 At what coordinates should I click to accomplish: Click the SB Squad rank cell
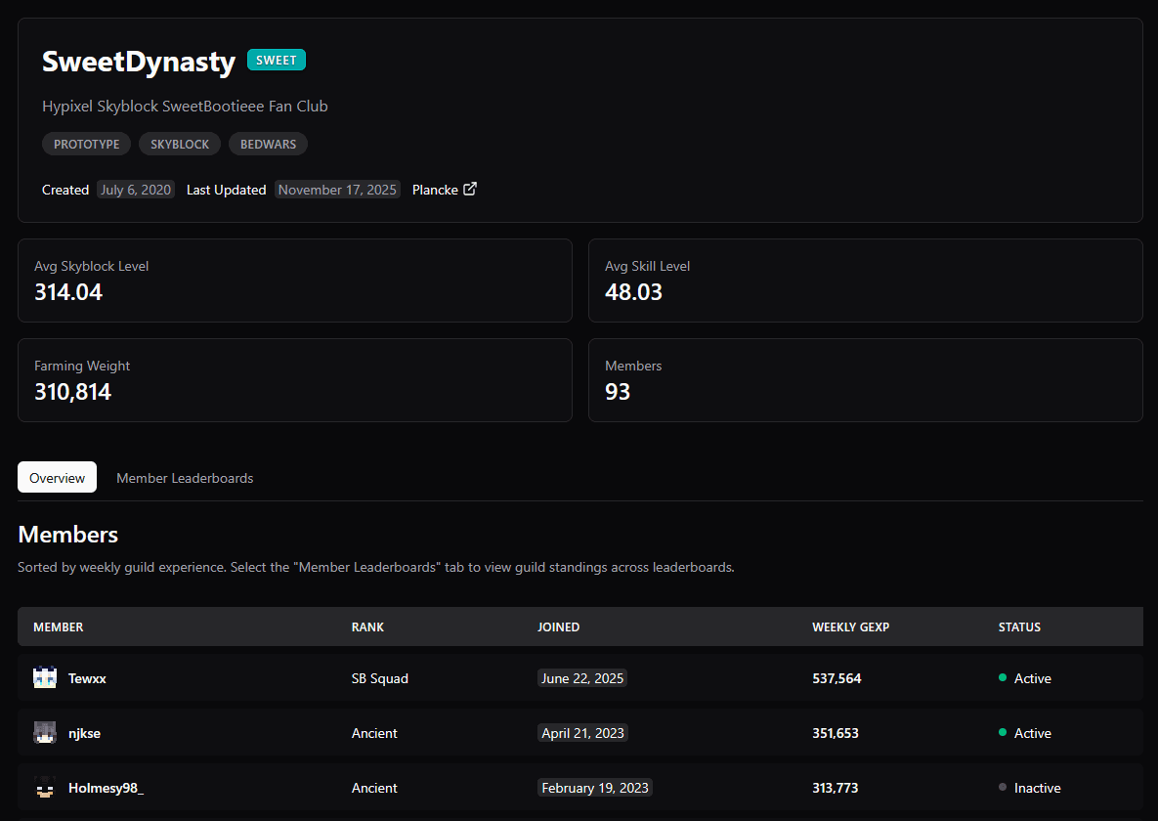[x=379, y=678]
